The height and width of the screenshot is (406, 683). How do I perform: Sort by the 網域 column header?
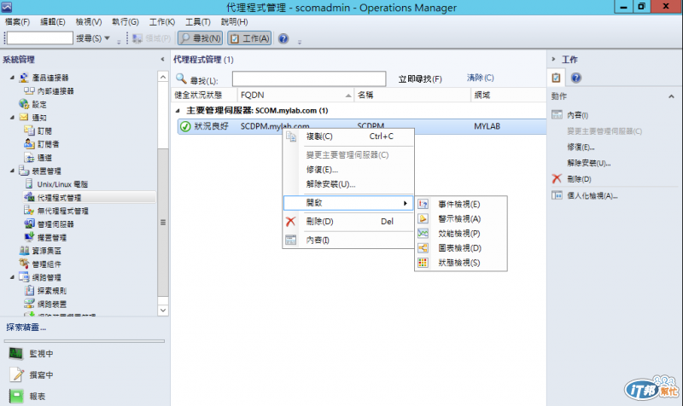pyautogui.click(x=508, y=95)
